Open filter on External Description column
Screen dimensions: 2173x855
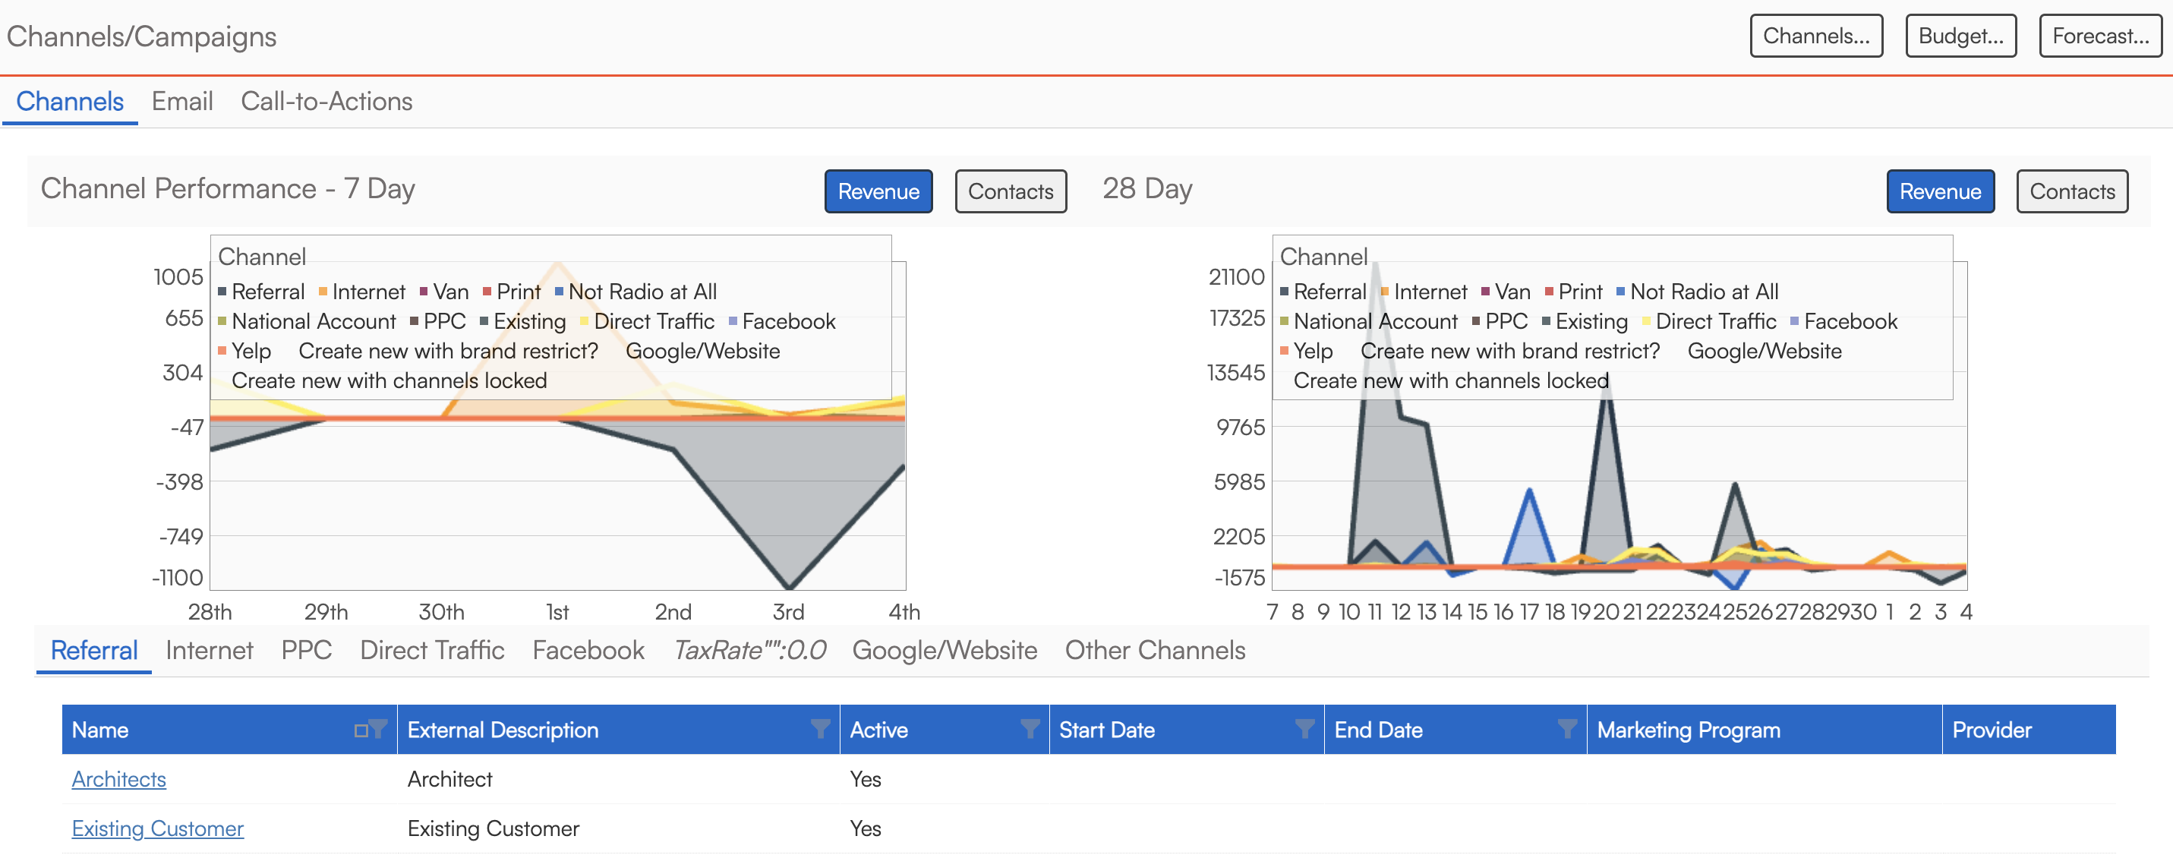(x=819, y=728)
